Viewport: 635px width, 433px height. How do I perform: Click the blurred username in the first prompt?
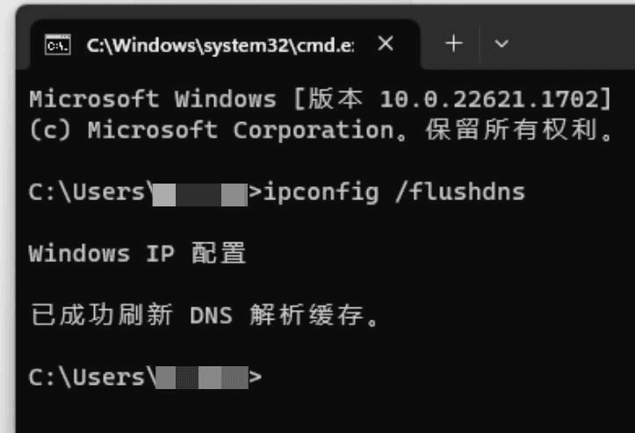(200, 195)
